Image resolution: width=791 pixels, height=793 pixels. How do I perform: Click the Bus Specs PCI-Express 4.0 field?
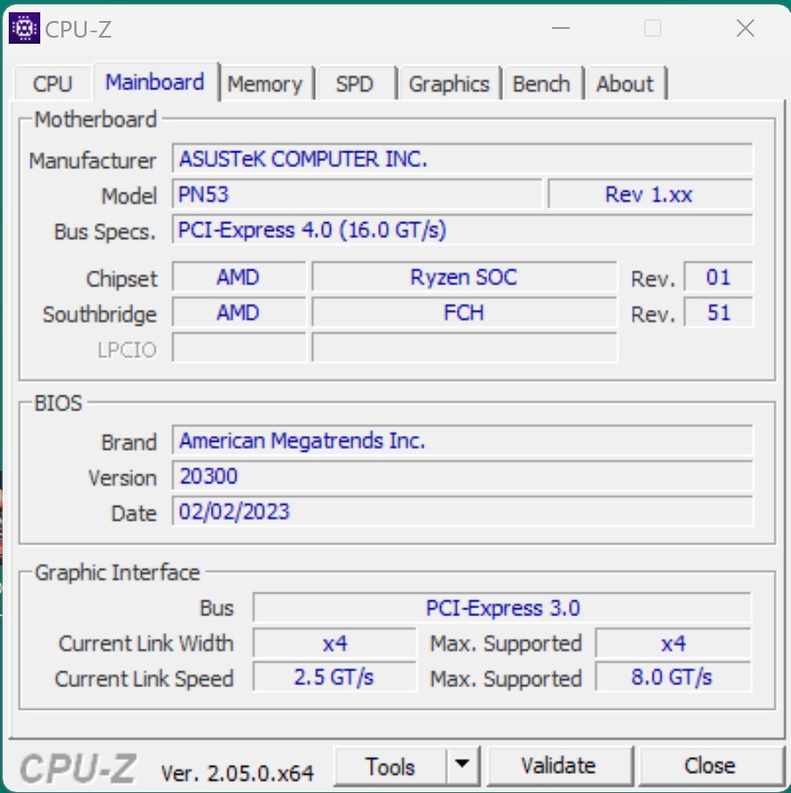[x=462, y=230]
